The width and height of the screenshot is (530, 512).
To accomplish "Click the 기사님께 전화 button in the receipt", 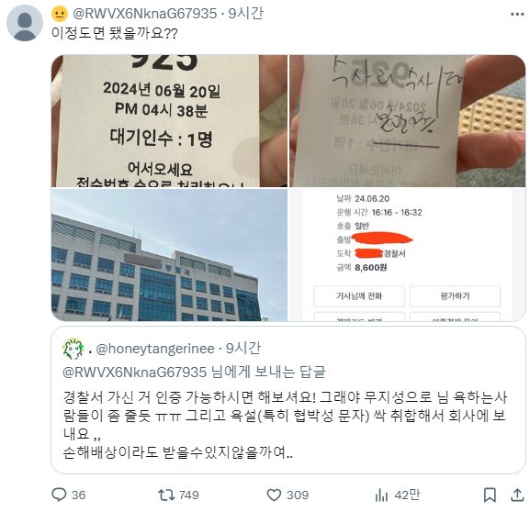I will click(x=359, y=295).
